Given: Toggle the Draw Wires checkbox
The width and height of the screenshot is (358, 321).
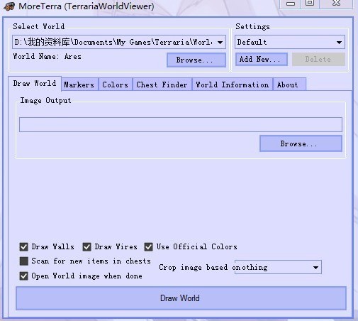Looking at the screenshot, I should (x=86, y=247).
